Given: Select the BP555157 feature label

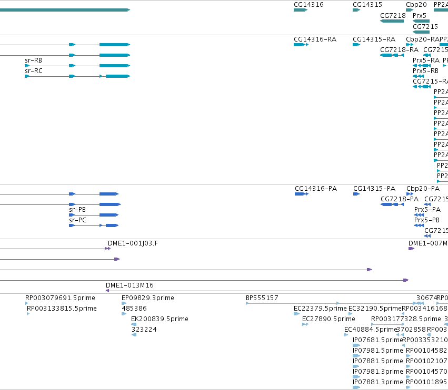Looking at the screenshot, I should [x=262, y=298].
